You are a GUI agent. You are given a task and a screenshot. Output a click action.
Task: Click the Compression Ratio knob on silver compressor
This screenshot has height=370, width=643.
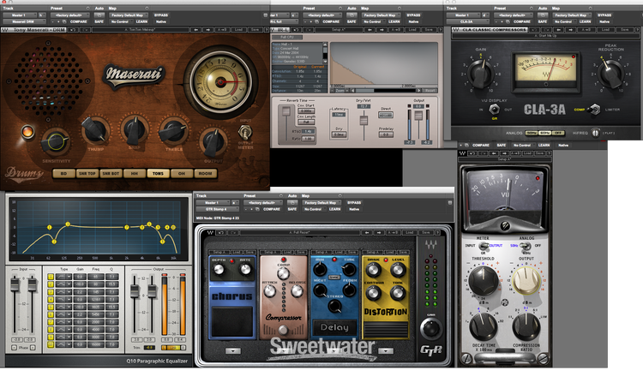point(526,326)
